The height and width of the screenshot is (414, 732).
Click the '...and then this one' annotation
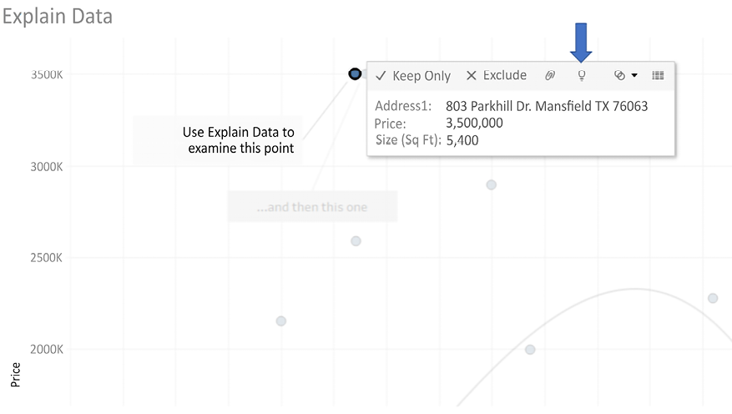312,207
